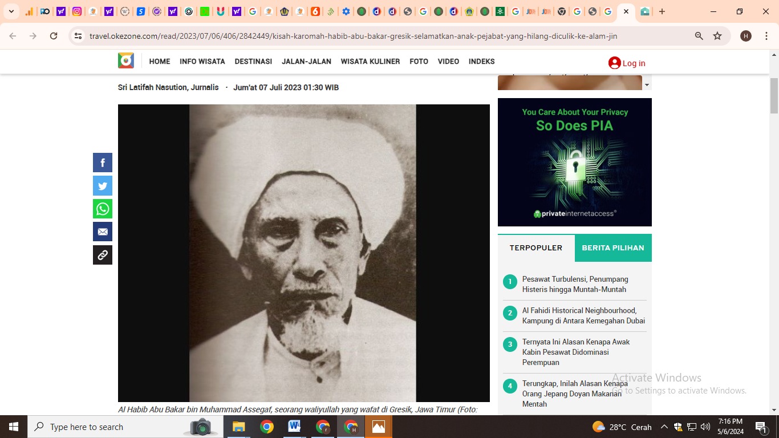Open the Chrome profile icon
The height and width of the screenshot is (438, 779).
click(745, 35)
